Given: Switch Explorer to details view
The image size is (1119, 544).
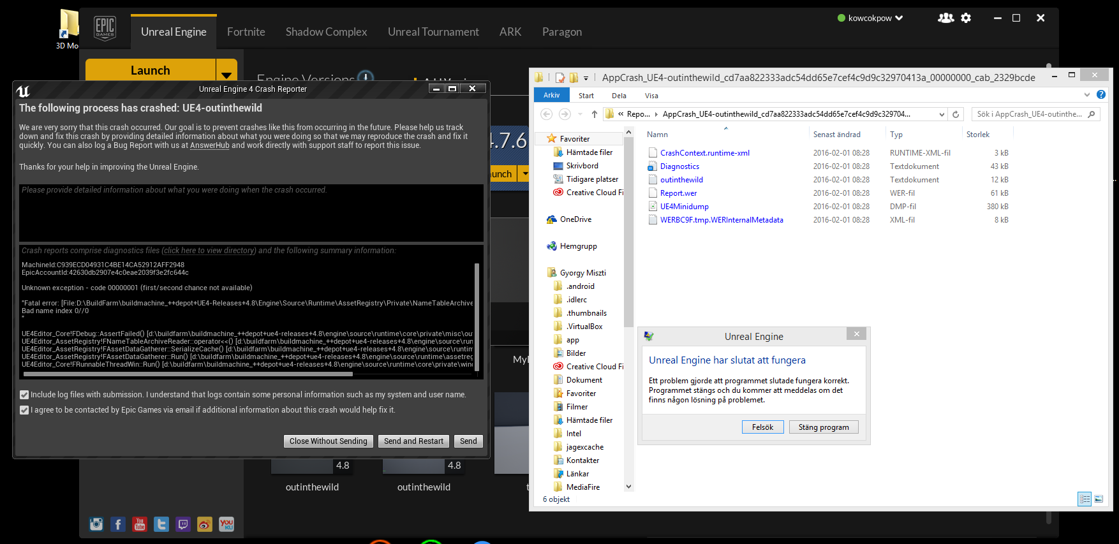Looking at the screenshot, I should (x=1085, y=499).
